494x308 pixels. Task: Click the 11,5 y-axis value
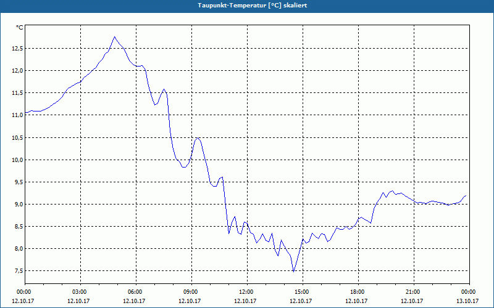point(18,93)
